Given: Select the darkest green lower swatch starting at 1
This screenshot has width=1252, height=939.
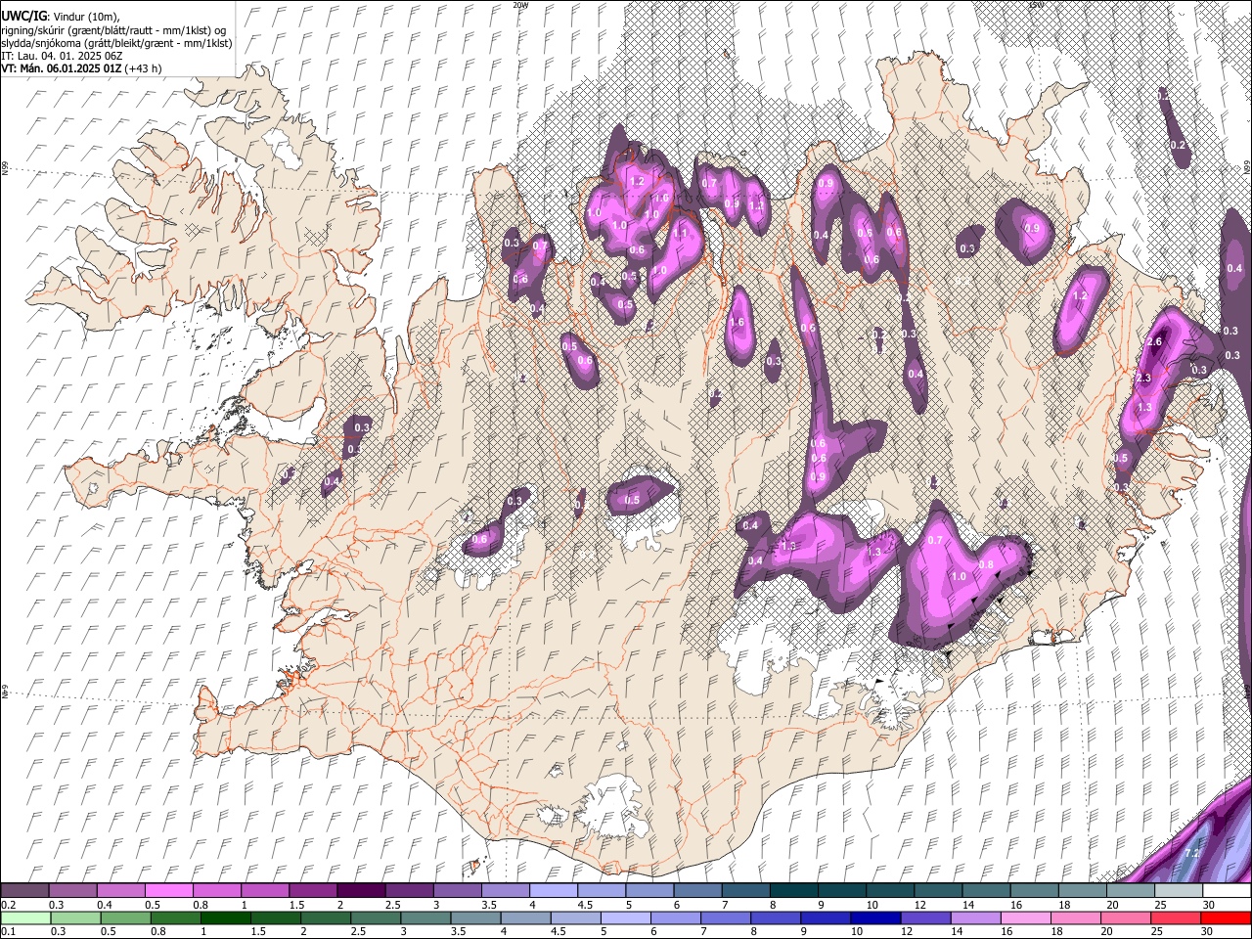Looking at the screenshot, I should pos(225,917).
